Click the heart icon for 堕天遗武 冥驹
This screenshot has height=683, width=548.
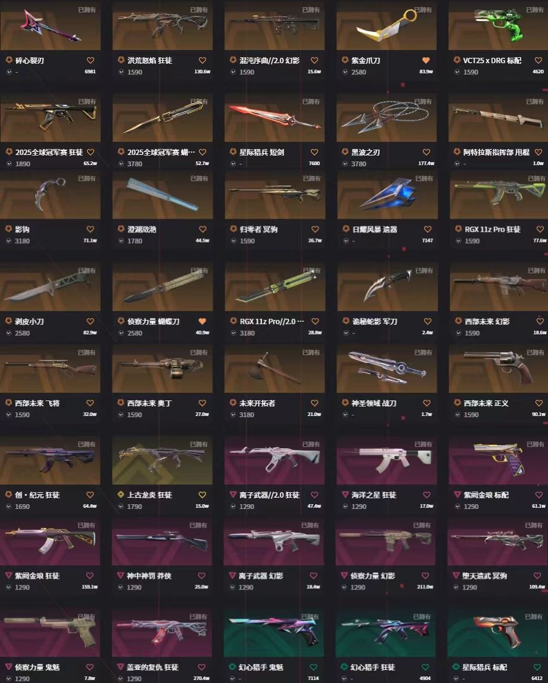(537, 575)
